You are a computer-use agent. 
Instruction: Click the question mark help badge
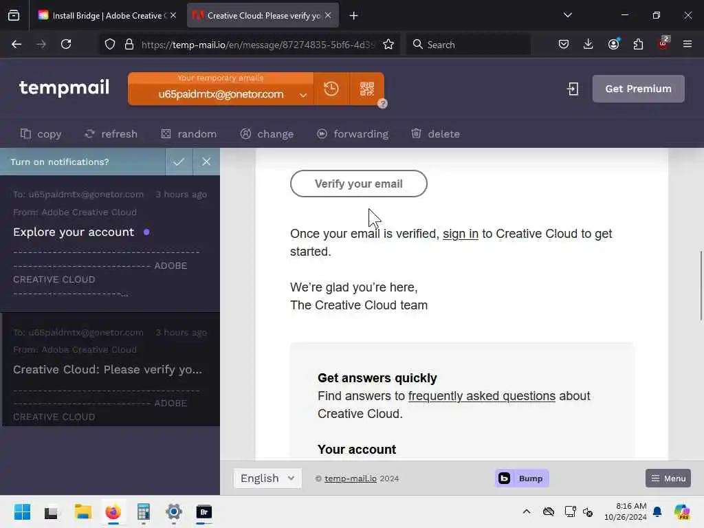[382, 104]
